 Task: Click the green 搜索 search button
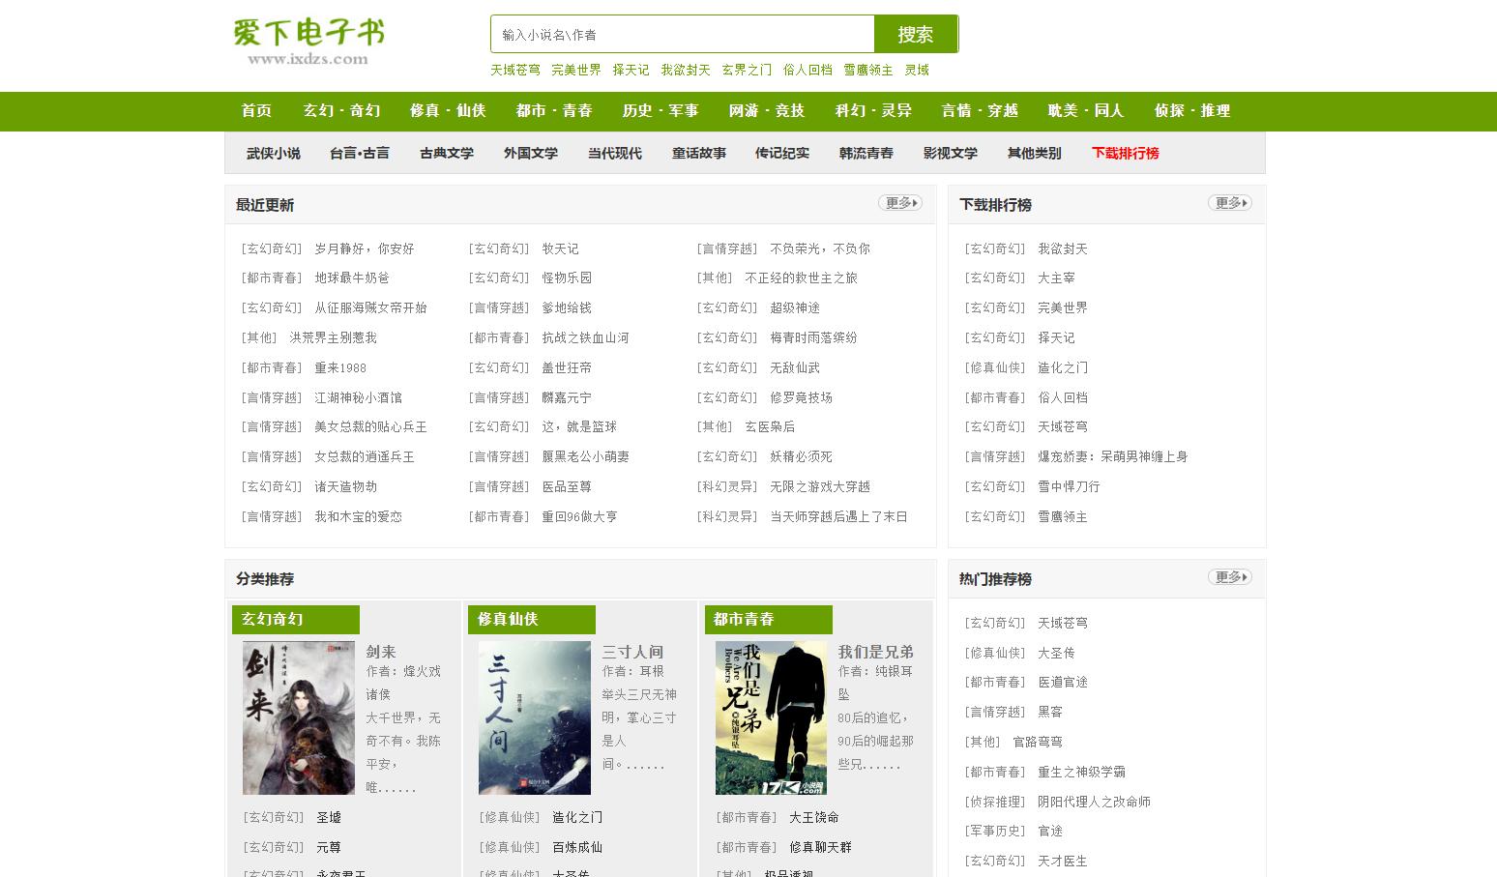(913, 34)
